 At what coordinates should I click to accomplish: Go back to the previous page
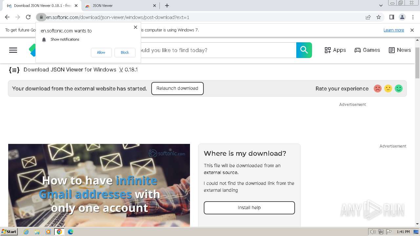[x=7, y=17]
